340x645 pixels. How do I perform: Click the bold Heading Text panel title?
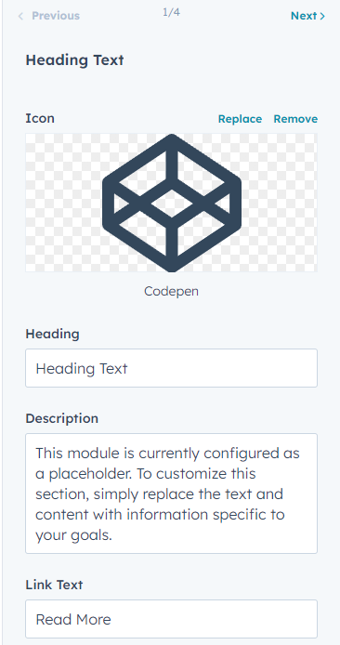75,60
